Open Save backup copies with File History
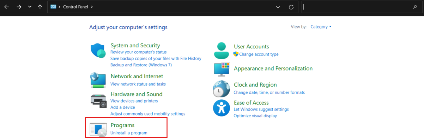The width and height of the screenshot is (424, 139). [x=156, y=59]
